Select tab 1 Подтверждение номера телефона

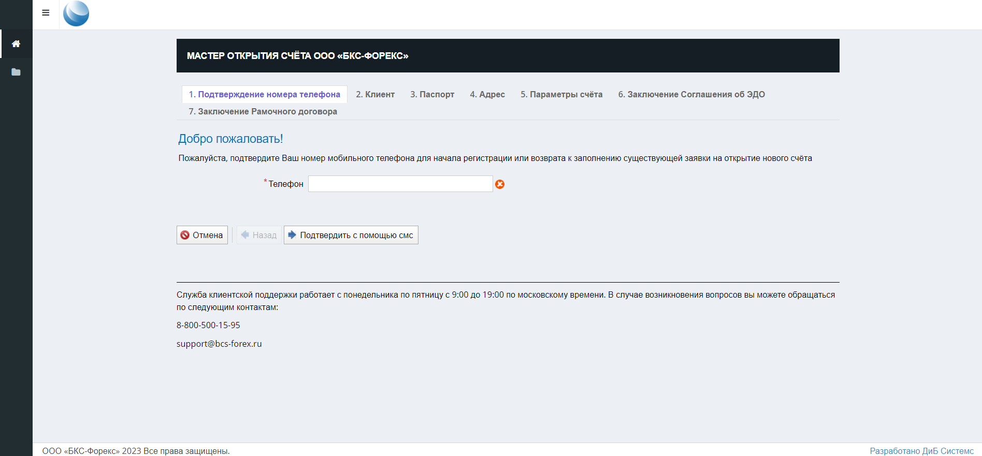click(x=264, y=94)
